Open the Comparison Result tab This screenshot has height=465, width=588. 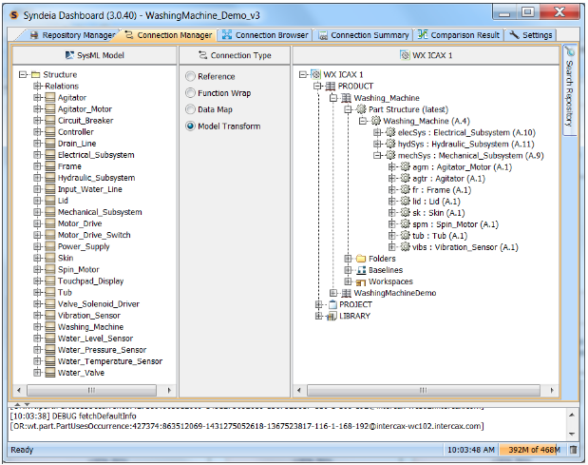tap(459, 35)
